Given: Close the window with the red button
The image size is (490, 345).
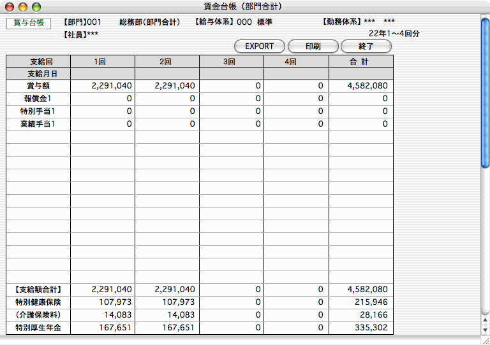Looking at the screenshot, I should (10, 6).
